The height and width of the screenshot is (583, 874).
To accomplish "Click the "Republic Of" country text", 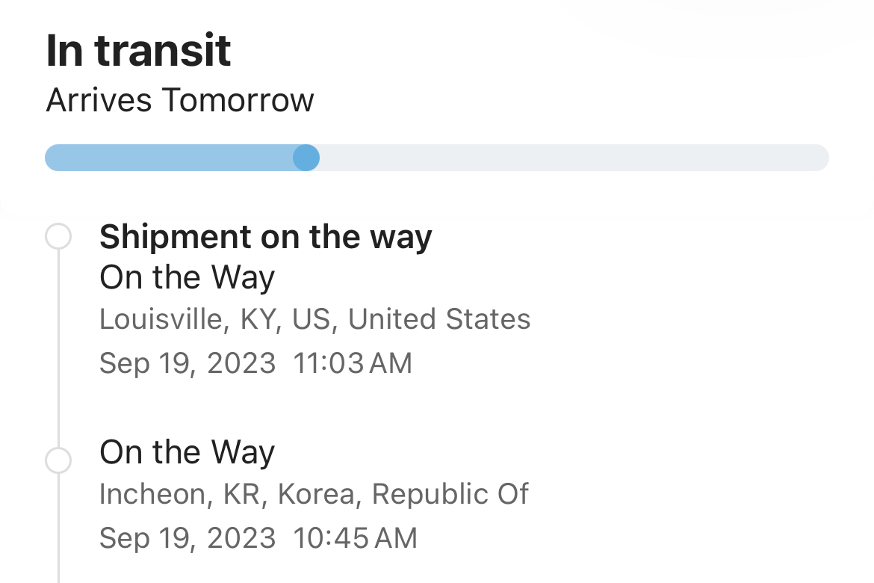I will 450,494.
